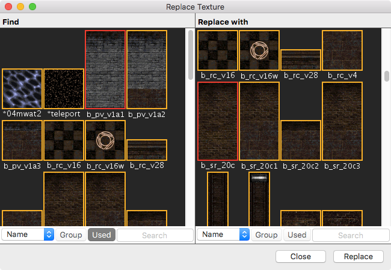Toggle Group button in Find panel
The width and height of the screenshot is (391, 270).
(x=71, y=235)
